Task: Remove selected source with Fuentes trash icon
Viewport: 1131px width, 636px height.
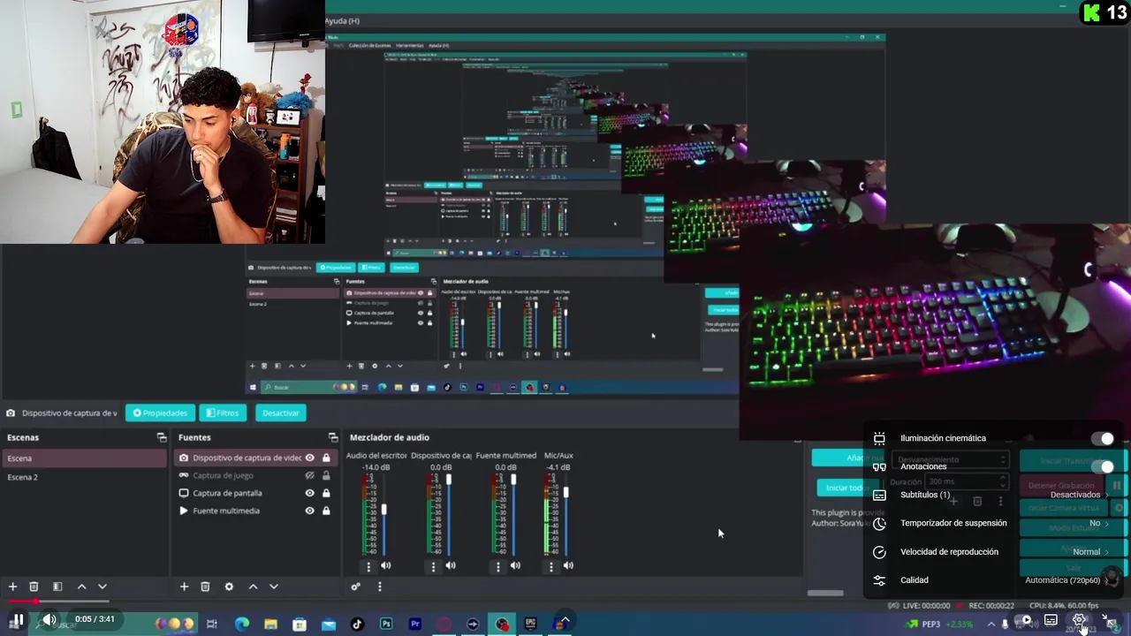Action: coord(205,587)
